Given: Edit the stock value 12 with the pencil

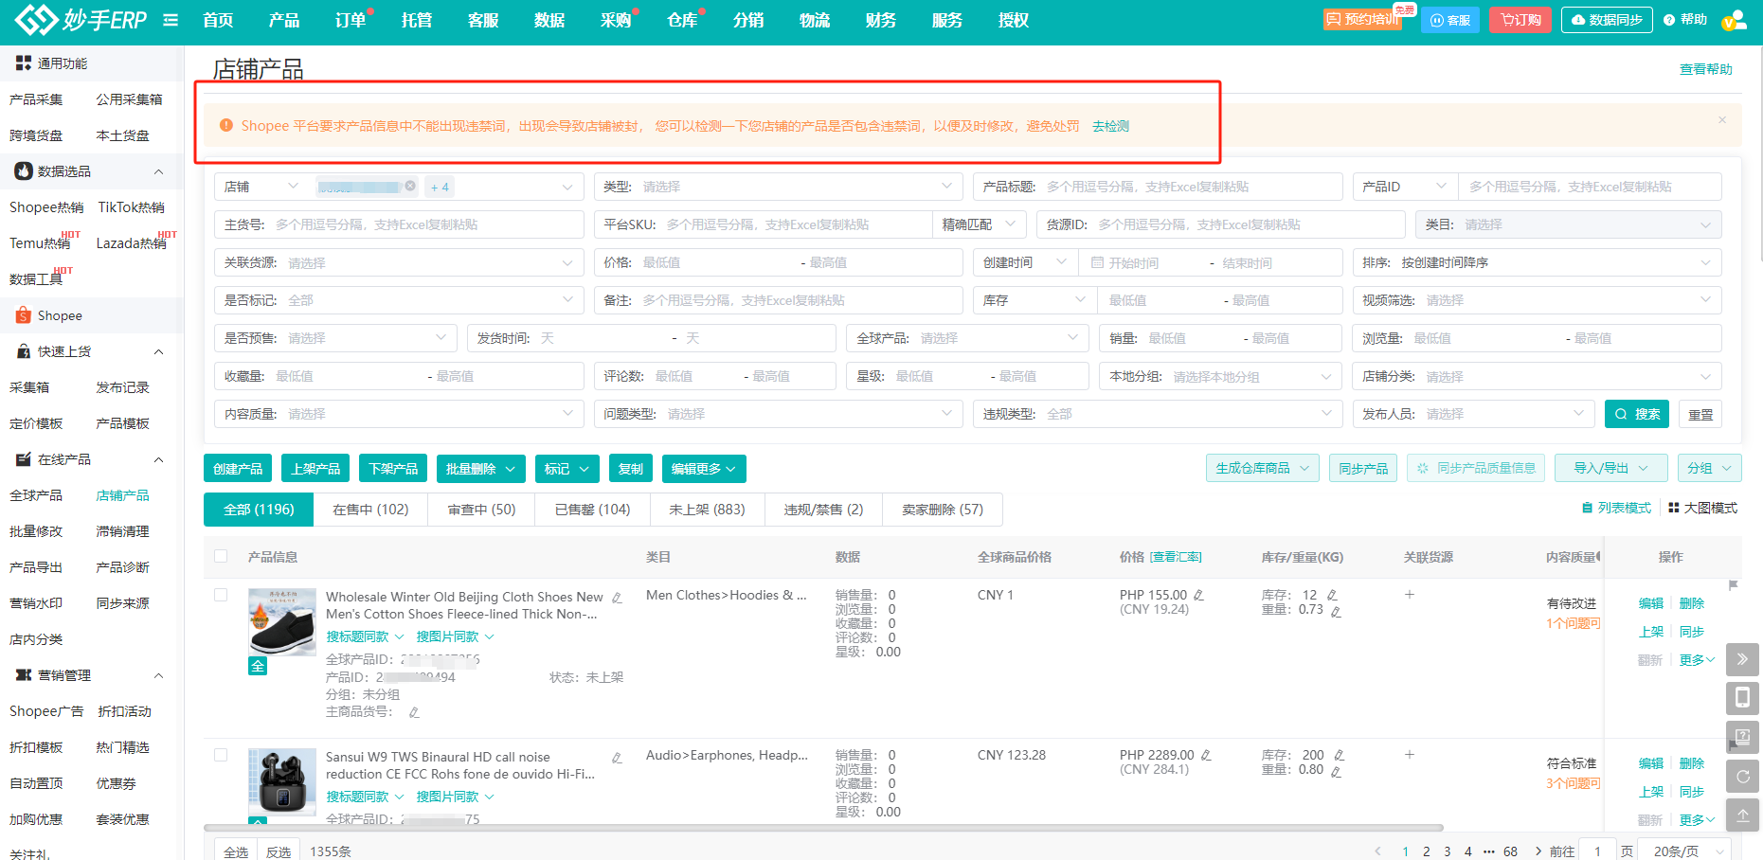Looking at the screenshot, I should click(x=1332, y=595).
